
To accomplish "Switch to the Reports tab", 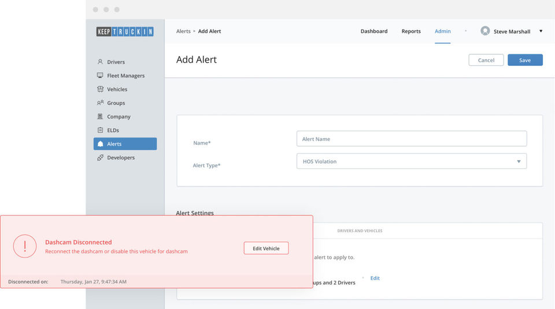I will pos(411,31).
